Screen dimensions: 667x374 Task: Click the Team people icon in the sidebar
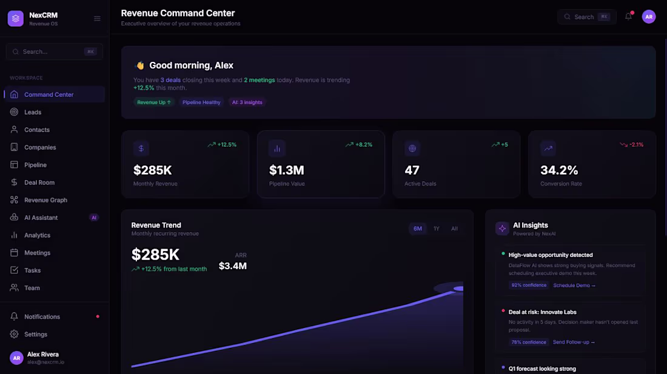point(14,288)
